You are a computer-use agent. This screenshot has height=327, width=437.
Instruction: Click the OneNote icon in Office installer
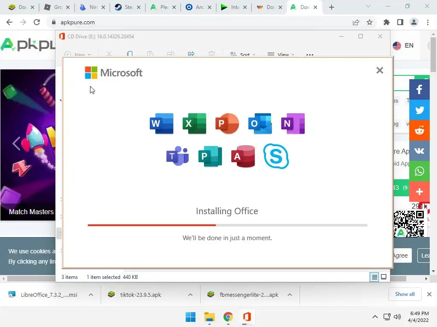[293, 123]
